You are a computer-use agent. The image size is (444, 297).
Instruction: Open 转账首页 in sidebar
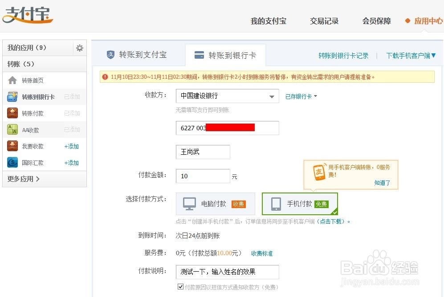point(33,80)
